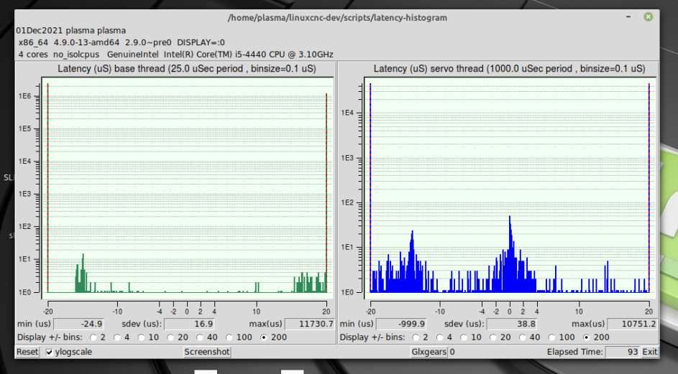The image size is (678, 374).
Task: Select 200 bins for base thread display
Action: [x=263, y=337]
